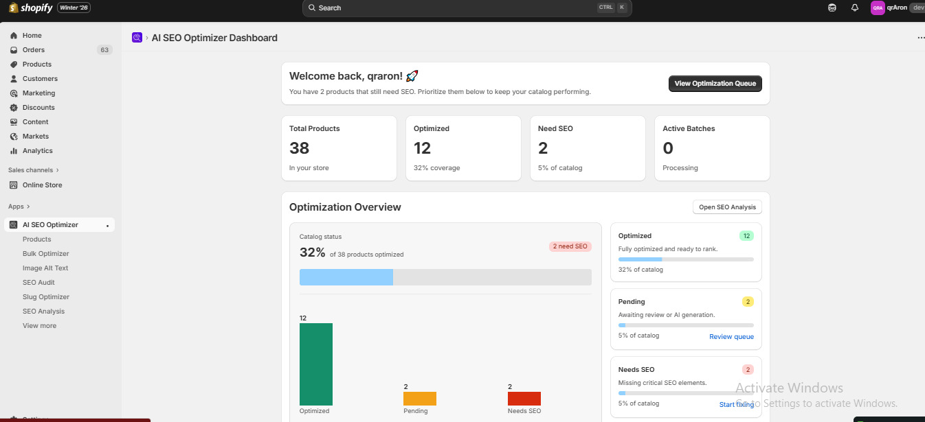925x422 pixels.
Task: Click the Optimization Overview heading
Action: pyautogui.click(x=345, y=207)
